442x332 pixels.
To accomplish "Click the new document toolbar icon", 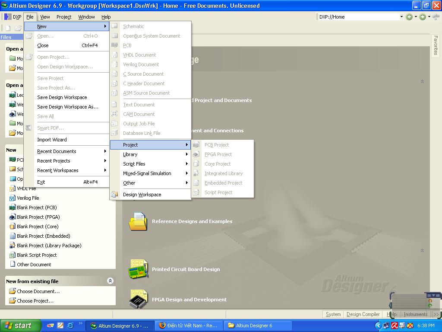I will (x=8, y=28).
